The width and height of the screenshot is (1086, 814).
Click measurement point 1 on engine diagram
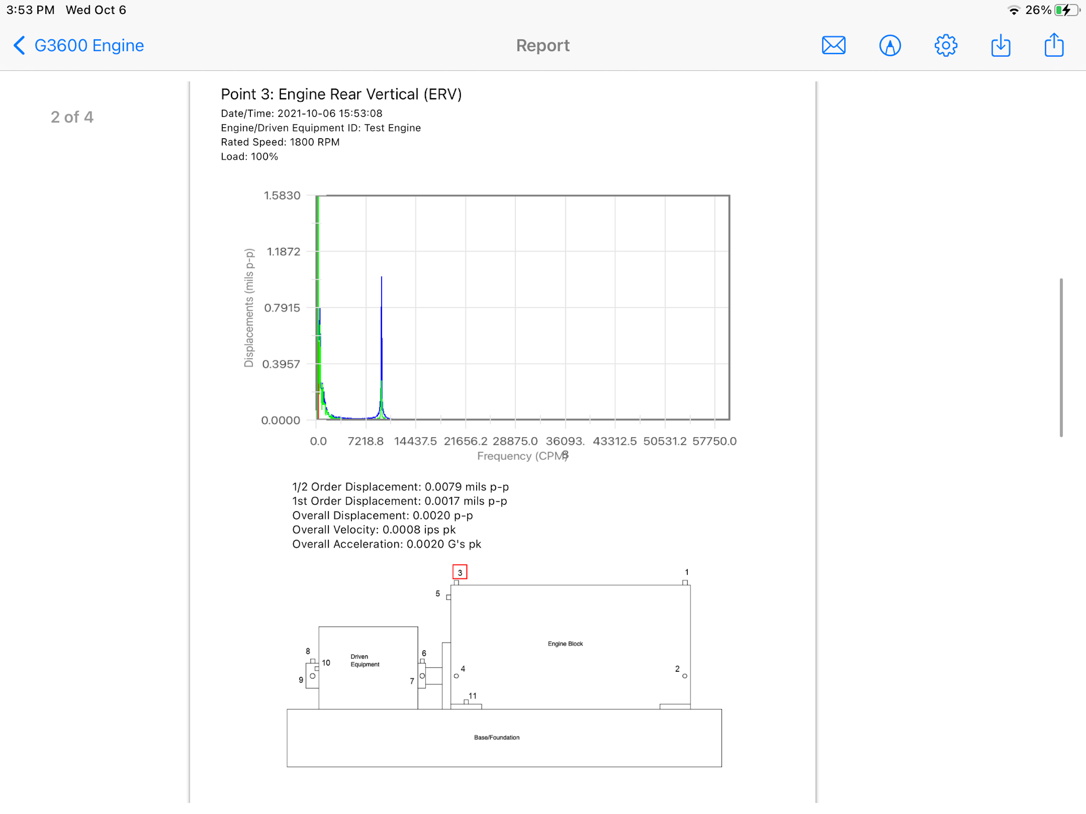click(x=687, y=572)
